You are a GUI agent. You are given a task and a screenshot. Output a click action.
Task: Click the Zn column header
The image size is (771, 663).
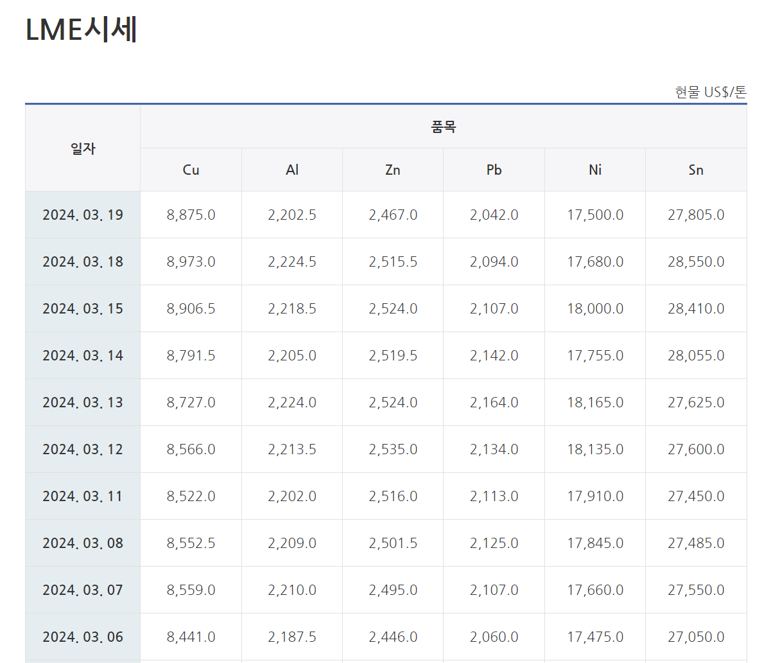[x=393, y=170]
